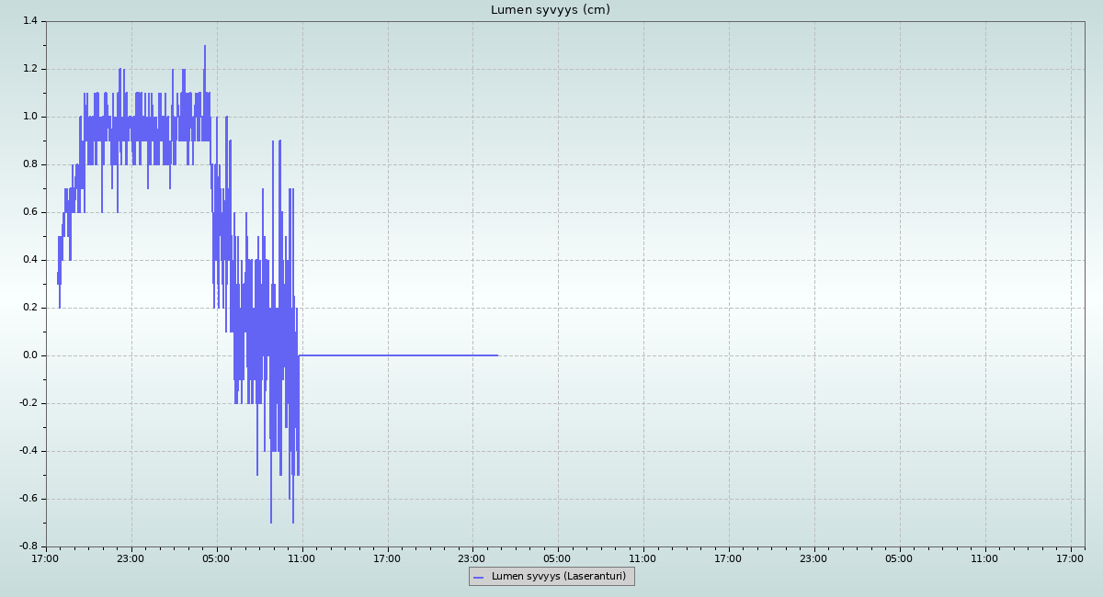Pick the 0.8 y-axis tick label
The image size is (1103, 597).
(29, 164)
